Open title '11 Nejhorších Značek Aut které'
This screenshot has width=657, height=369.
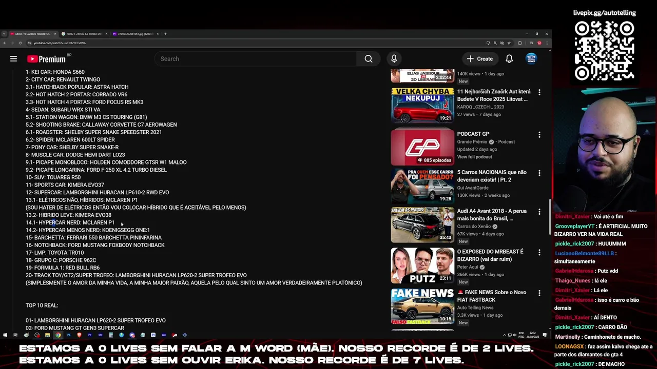pos(494,95)
